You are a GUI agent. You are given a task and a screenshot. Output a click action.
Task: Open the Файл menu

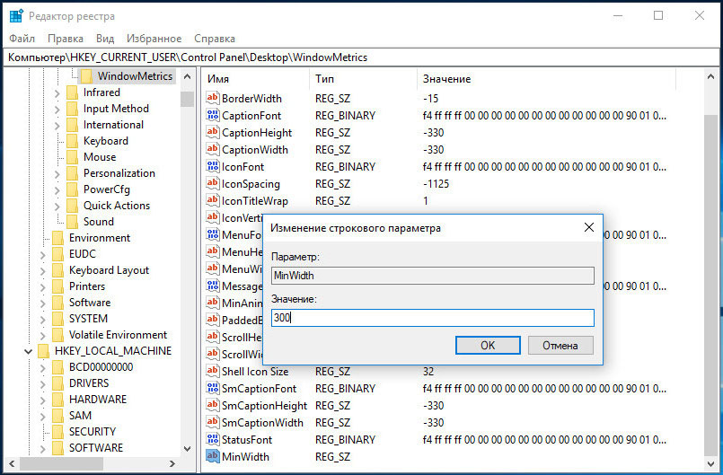(22, 39)
